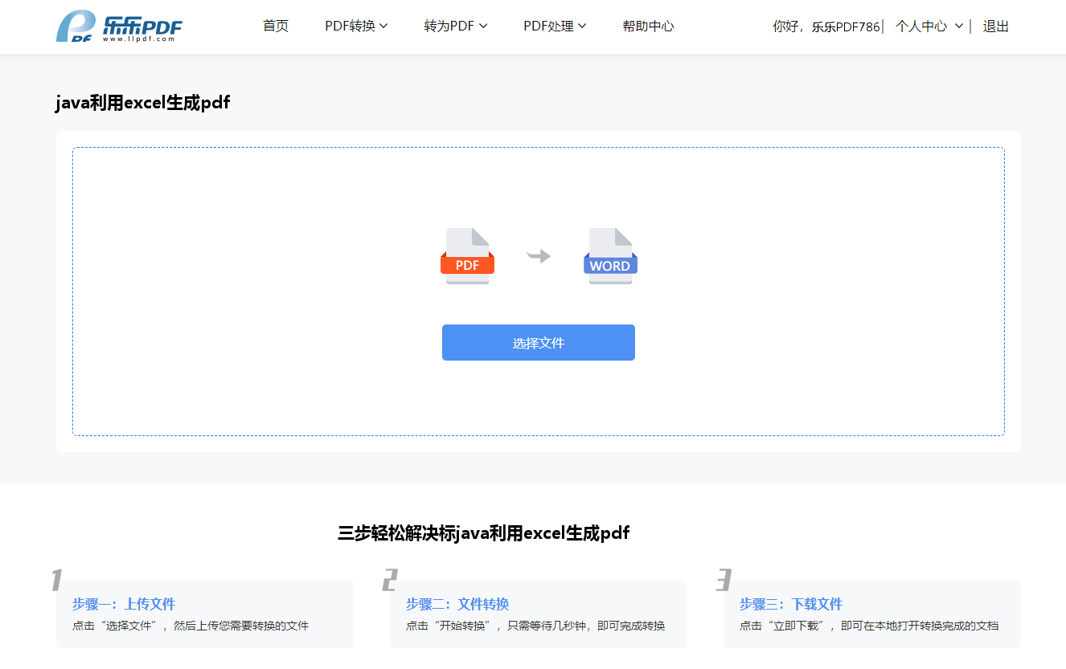Click the 乐乐PDF logo
Screen dimensions: 1066x669
tap(119, 27)
